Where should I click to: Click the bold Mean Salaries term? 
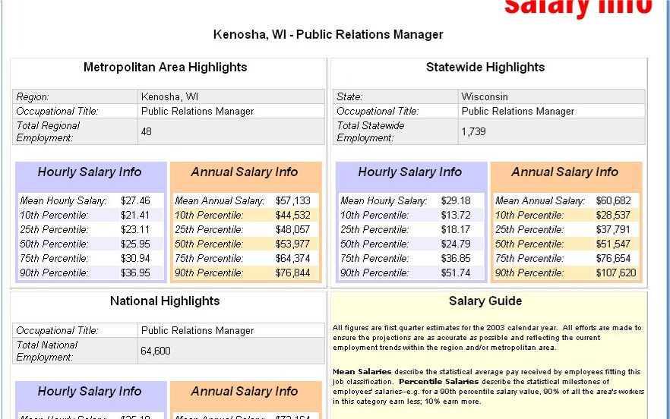pyautogui.click(x=362, y=372)
